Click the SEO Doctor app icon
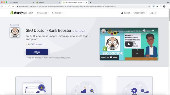The width and height of the screenshot is (170, 95). coord(15,32)
